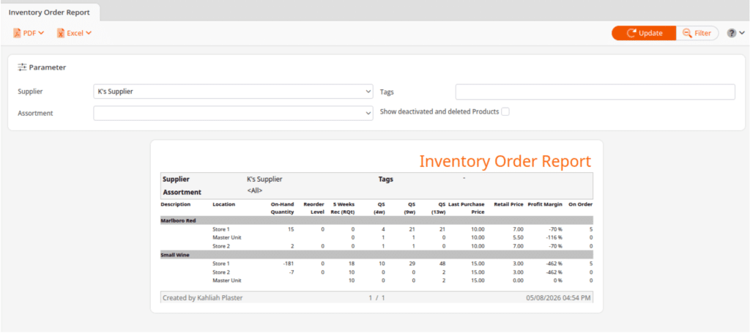Click the 15 on-hand quantity value
The height and width of the screenshot is (334, 750).
291,229
